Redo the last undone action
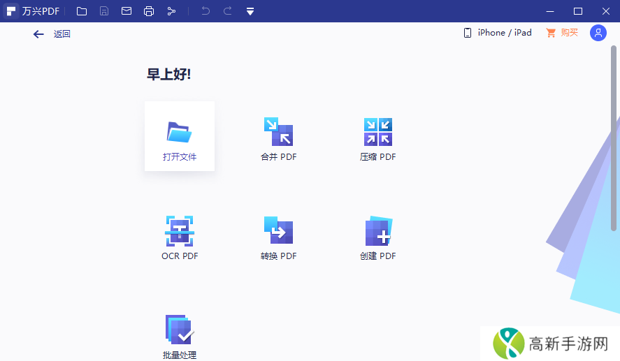The width and height of the screenshot is (620, 361). 227,11
